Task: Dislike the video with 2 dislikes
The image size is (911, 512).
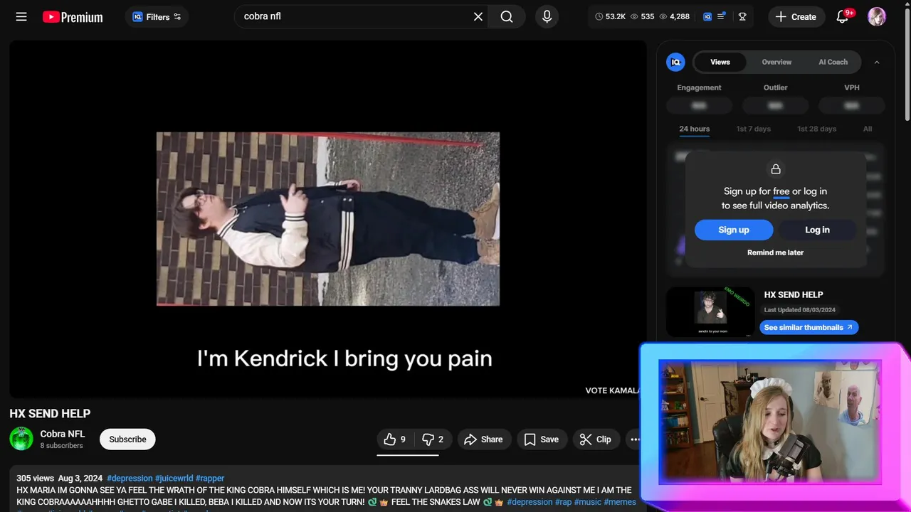Action: click(433, 439)
